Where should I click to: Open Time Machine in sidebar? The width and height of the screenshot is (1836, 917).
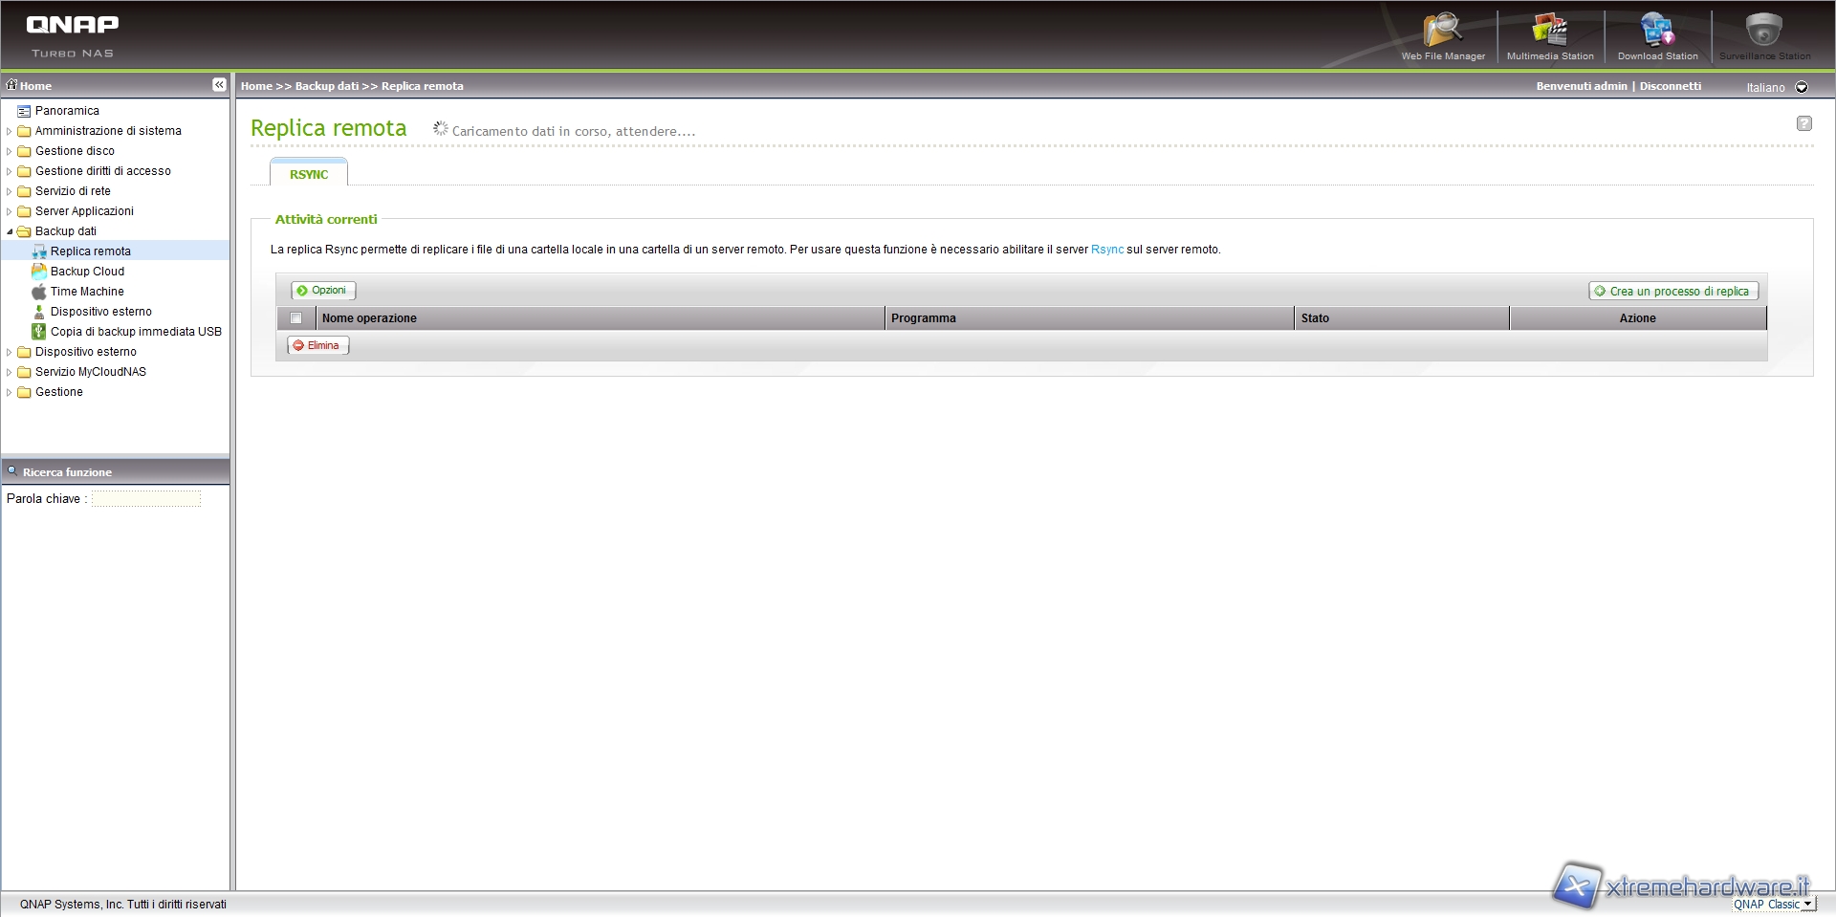[x=87, y=292]
